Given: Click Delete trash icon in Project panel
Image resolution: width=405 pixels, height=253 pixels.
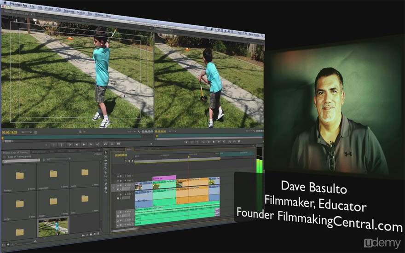Looking at the screenshot, I should (x=98, y=234).
